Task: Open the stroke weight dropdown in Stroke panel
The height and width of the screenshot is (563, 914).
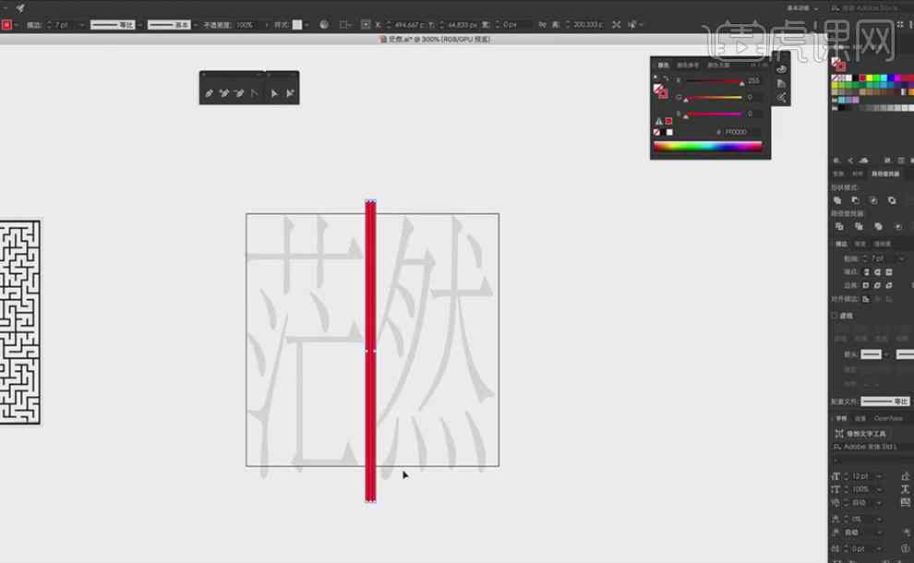Action: 902,258
